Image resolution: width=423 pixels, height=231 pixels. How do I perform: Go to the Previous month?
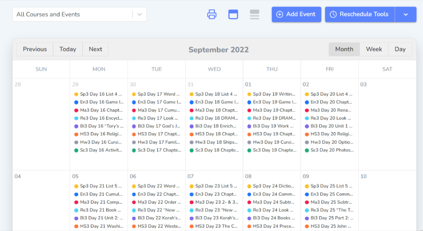coord(35,49)
